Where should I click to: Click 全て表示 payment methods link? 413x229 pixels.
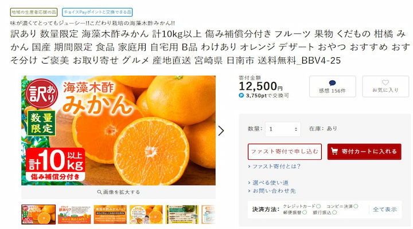coord(384,209)
